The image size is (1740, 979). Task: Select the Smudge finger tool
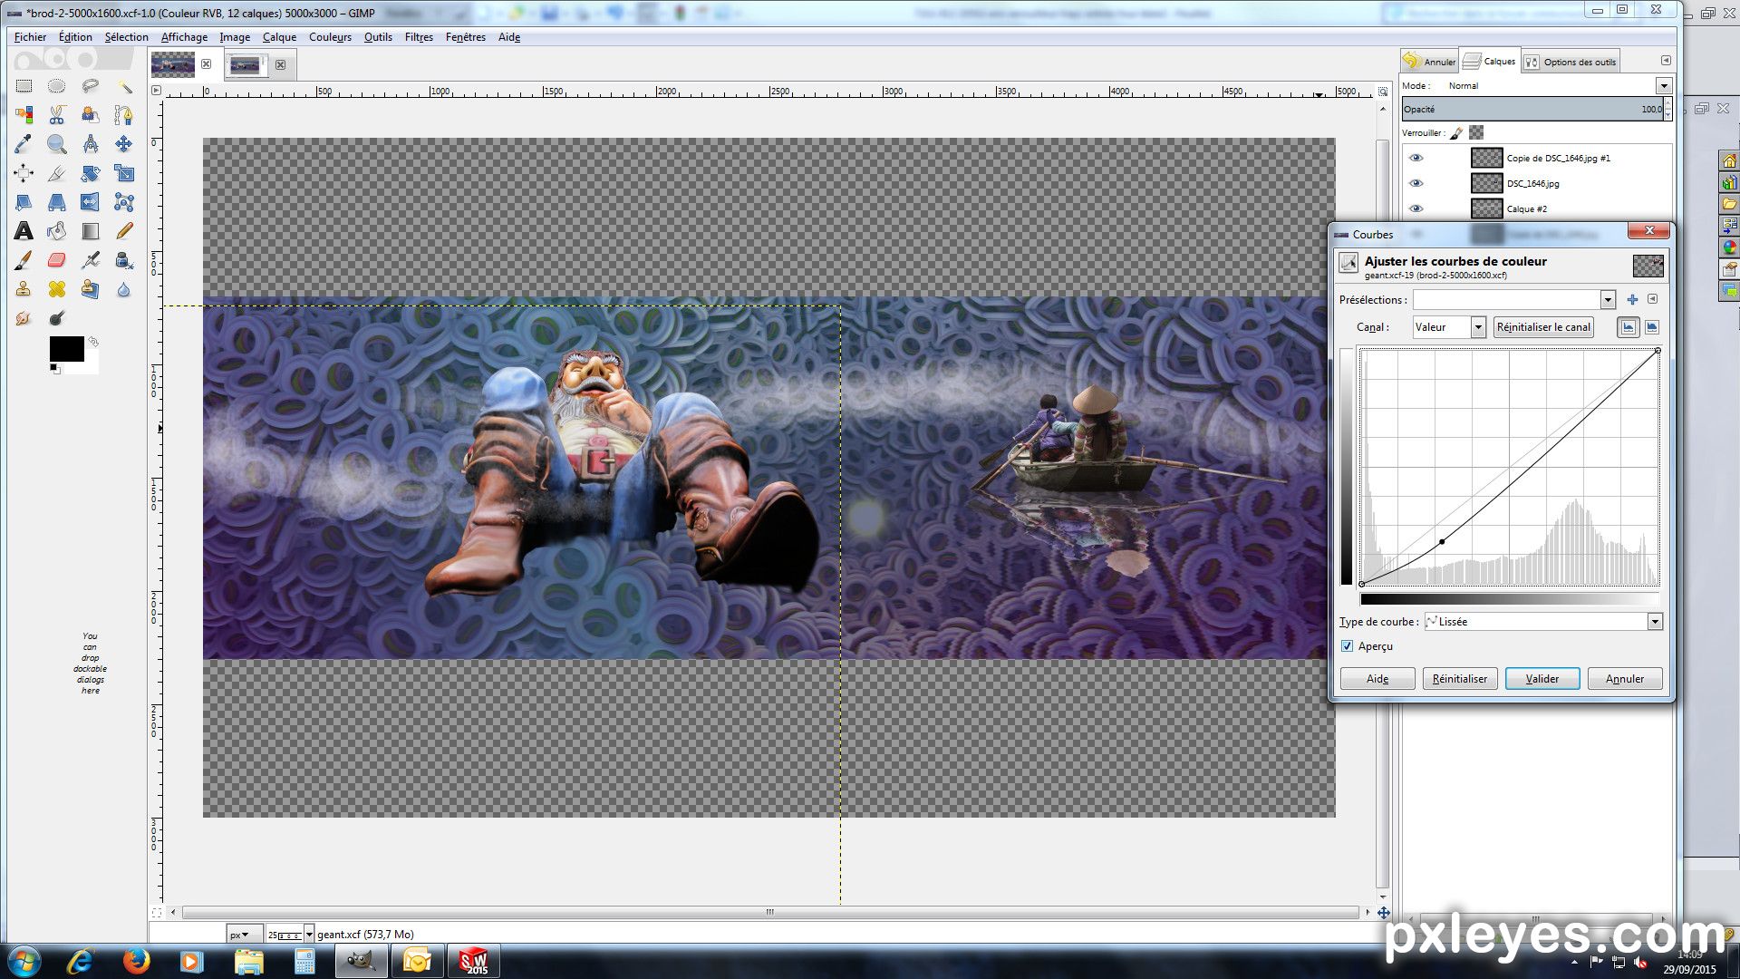coord(24,318)
